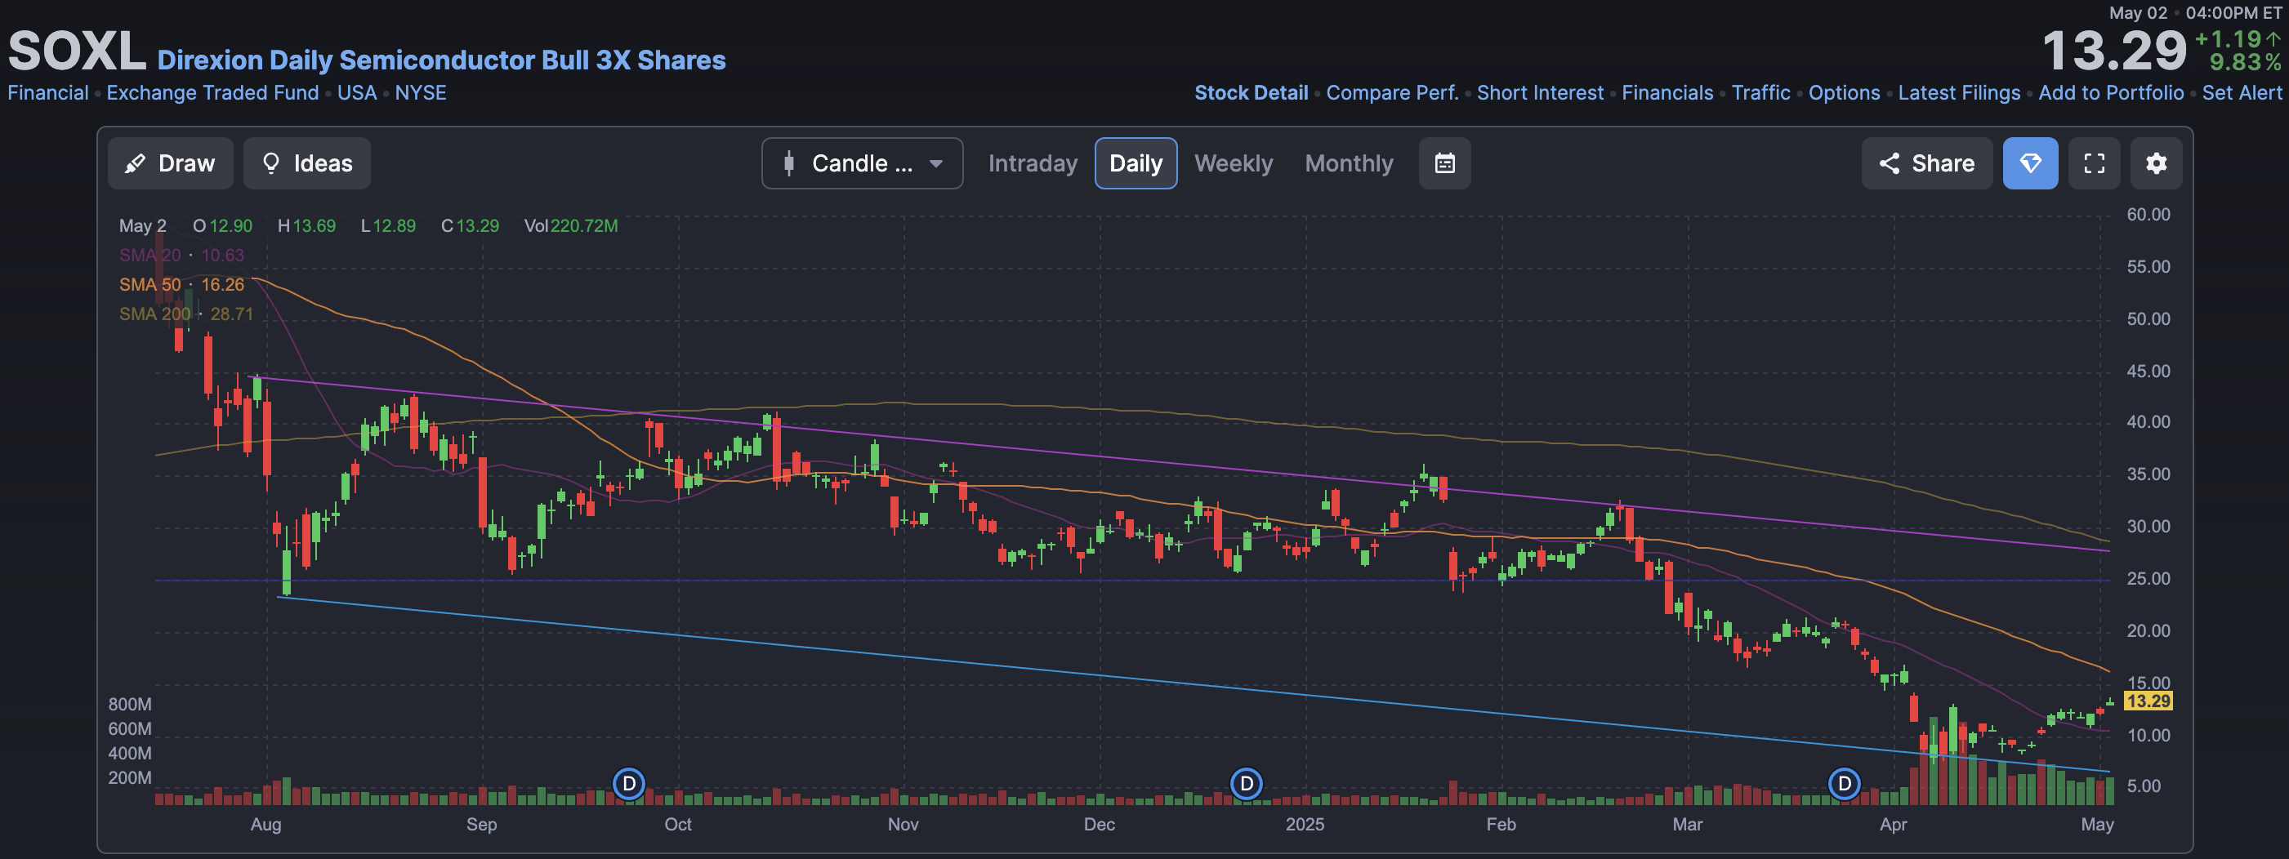
Task: Click the dividend marker near Apr
Action: [1845, 784]
